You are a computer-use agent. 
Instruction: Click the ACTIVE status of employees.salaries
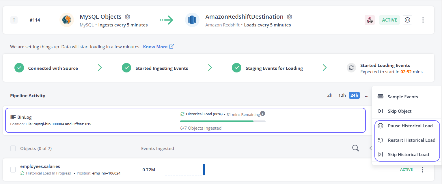click(406, 170)
